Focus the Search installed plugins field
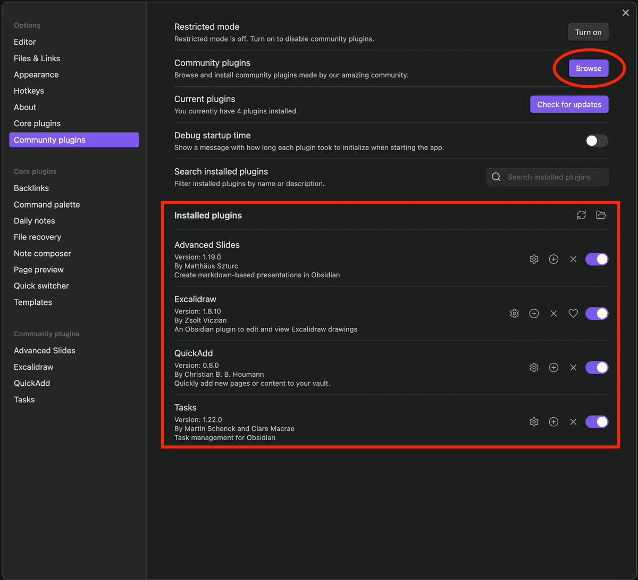638x580 pixels. (549, 177)
